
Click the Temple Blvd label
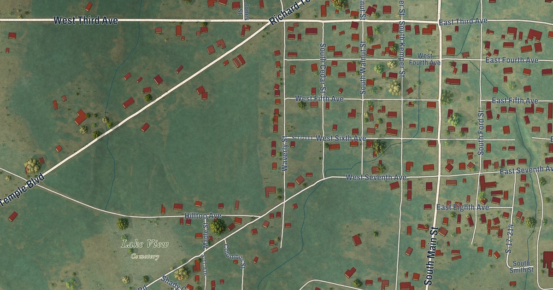[22, 189]
